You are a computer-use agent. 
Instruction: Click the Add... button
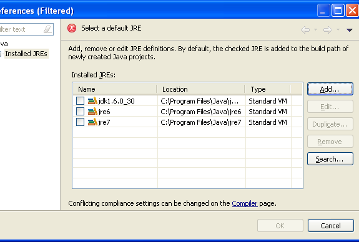coord(330,89)
